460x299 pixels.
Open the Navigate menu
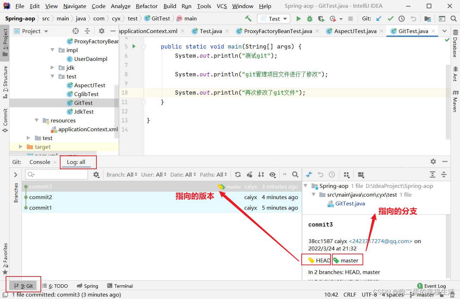coord(75,6)
